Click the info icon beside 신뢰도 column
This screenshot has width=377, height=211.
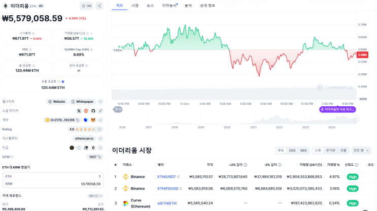[357, 165]
